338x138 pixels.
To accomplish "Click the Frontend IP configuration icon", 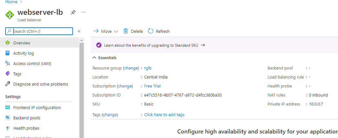I will click(x=7, y=107).
